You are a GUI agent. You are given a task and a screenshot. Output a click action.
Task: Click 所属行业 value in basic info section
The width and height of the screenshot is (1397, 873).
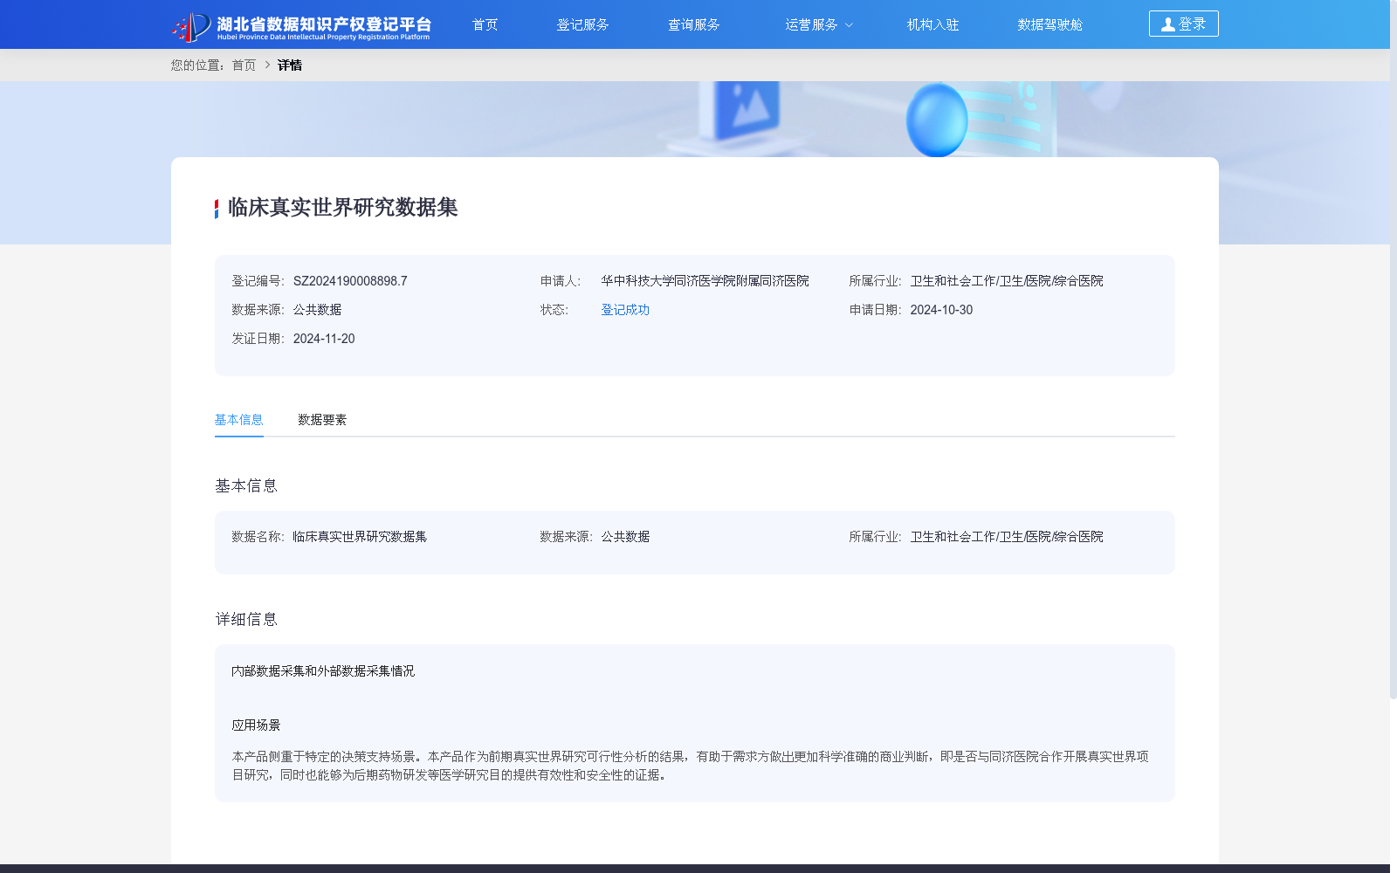[1007, 537]
